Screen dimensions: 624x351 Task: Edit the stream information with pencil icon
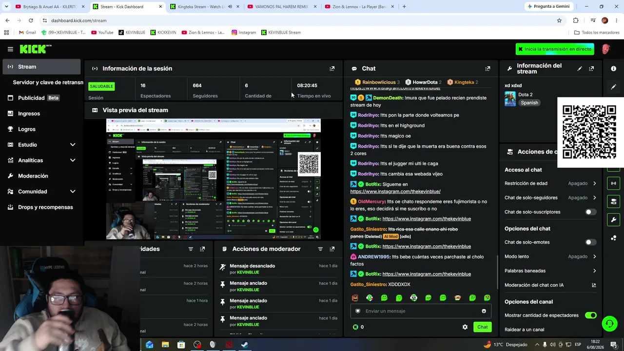coord(580,69)
